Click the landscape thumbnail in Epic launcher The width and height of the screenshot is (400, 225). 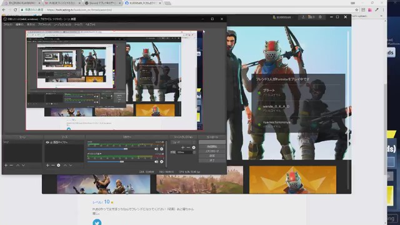click(x=199, y=180)
